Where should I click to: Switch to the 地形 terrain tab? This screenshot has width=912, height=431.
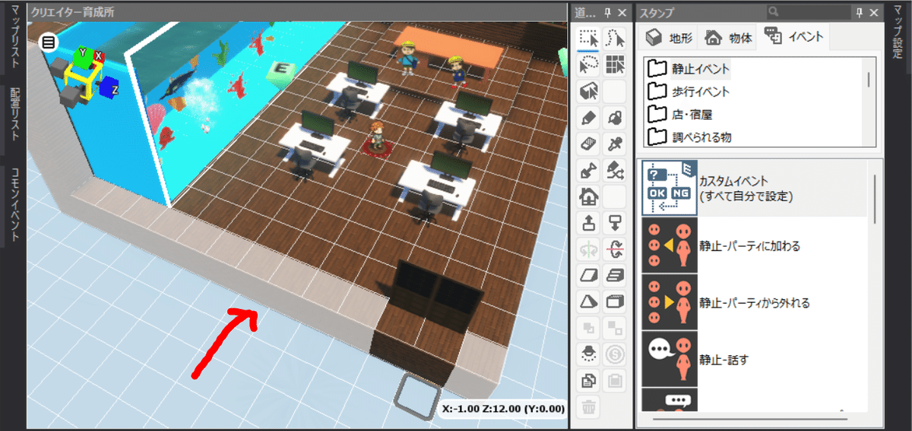[x=668, y=38]
